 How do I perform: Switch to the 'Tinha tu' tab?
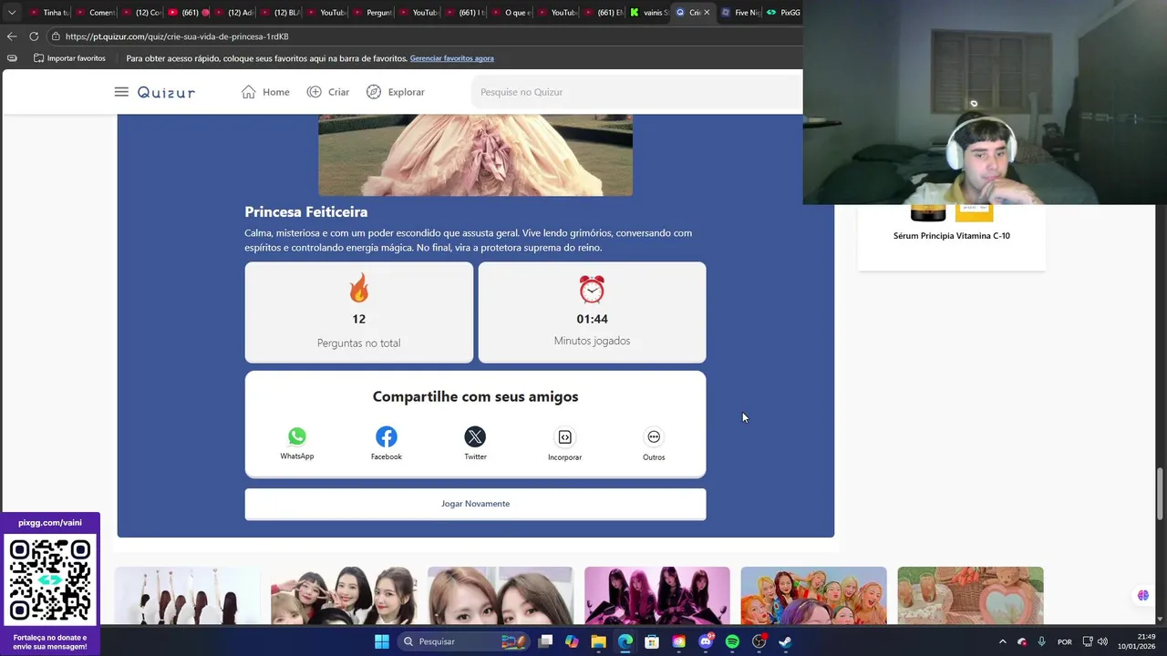(48, 13)
